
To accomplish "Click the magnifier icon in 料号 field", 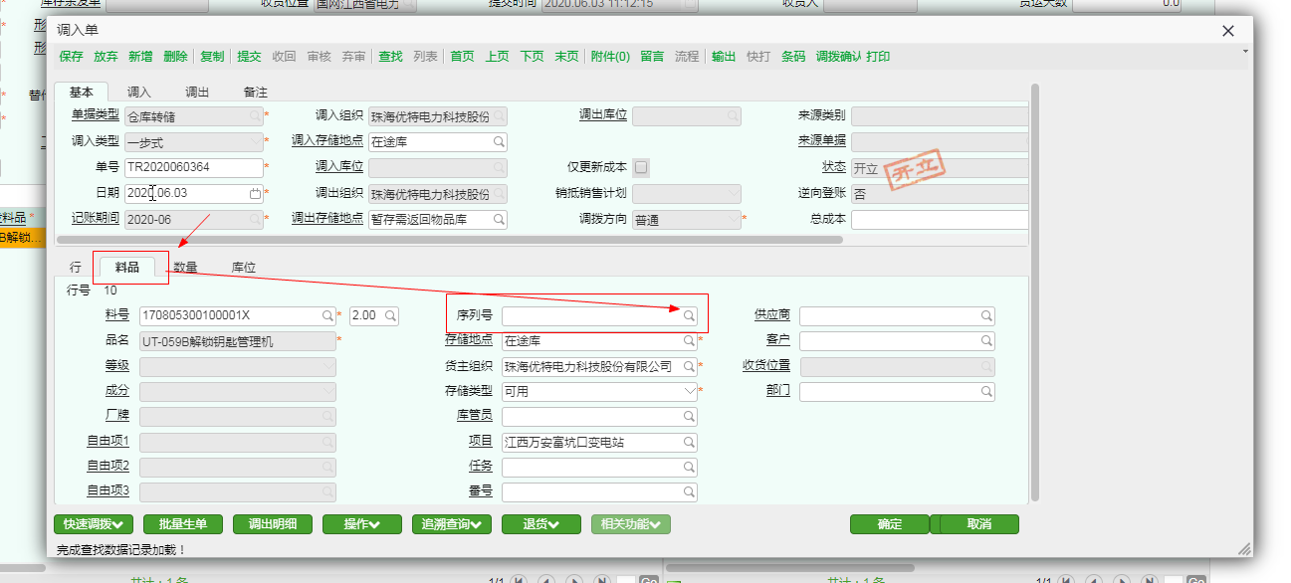I will tap(327, 315).
